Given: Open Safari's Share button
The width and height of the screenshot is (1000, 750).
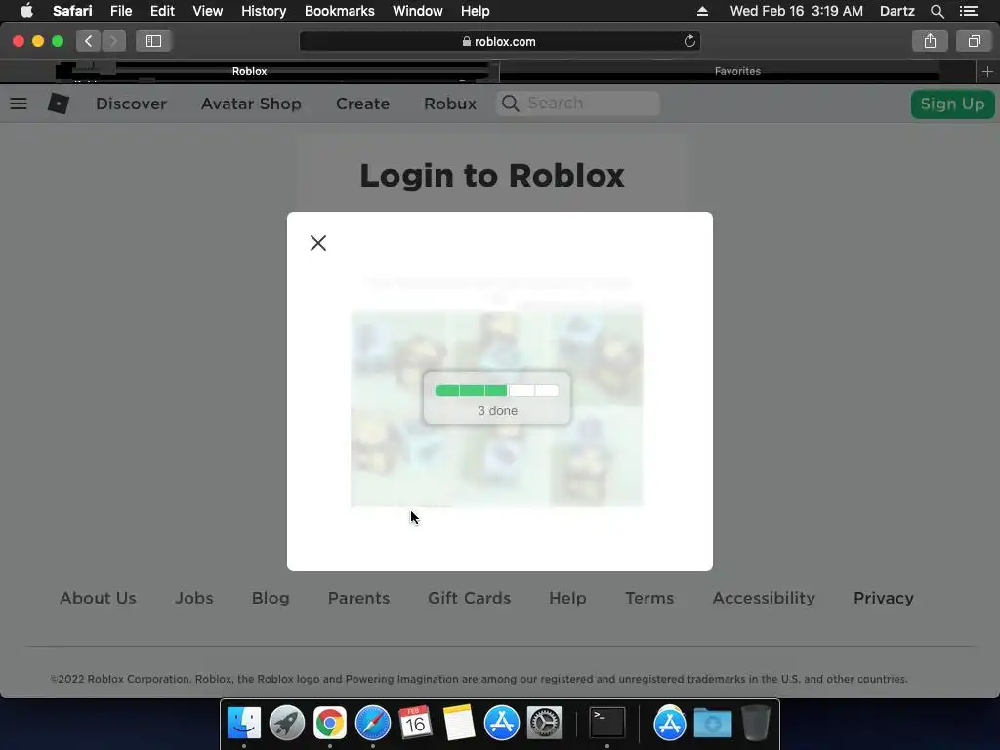Looking at the screenshot, I should [x=930, y=41].
